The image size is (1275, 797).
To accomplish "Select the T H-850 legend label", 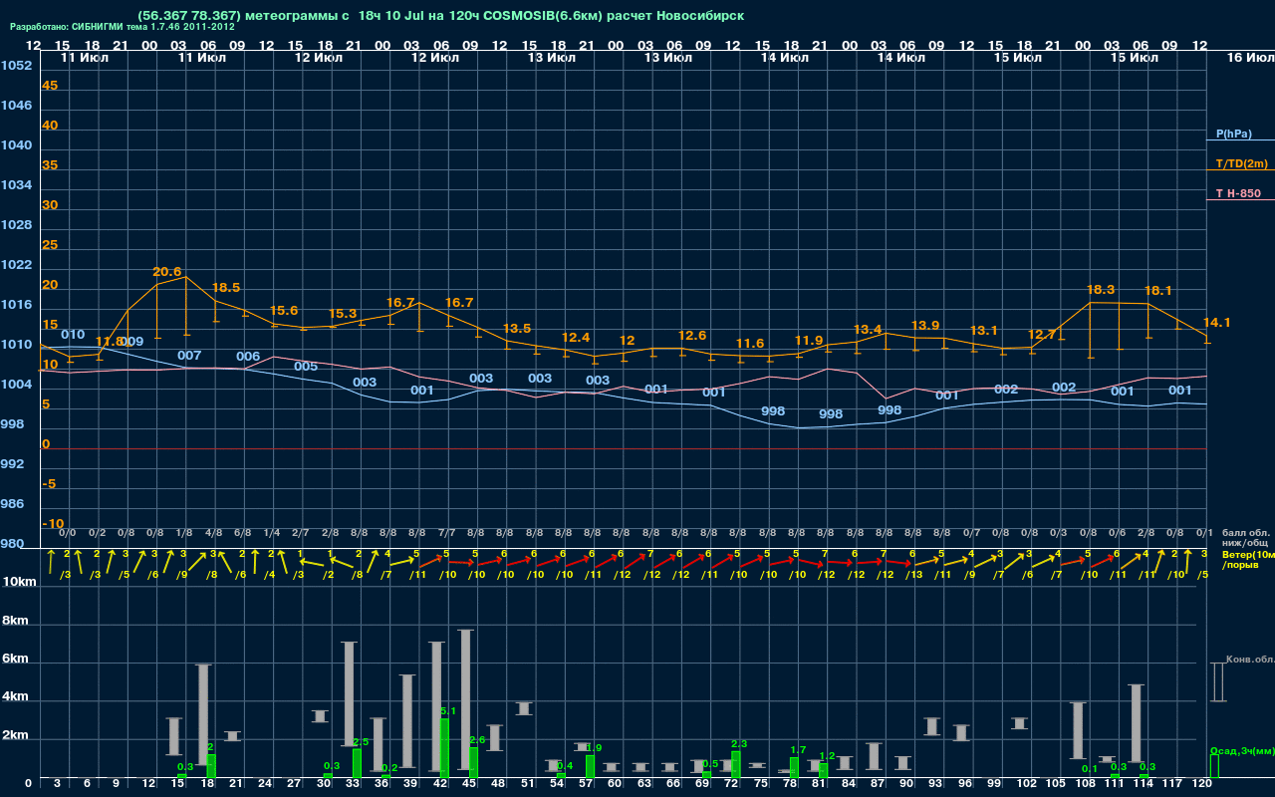I will point(1238,193).
